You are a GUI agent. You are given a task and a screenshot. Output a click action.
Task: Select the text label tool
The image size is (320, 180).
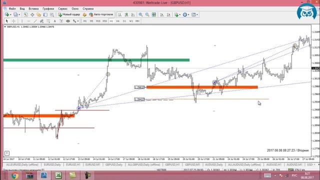[x=61, y=21]
